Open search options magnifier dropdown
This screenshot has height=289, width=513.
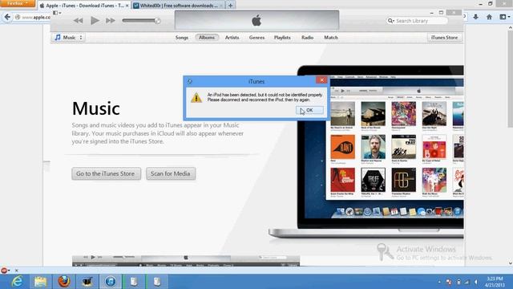pos(390,21)
